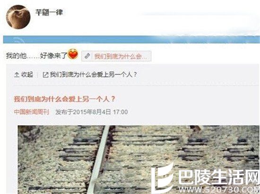Click the blue banner strip below profile
The height and width of the screenshot is (194, 260).
[131, 39]
